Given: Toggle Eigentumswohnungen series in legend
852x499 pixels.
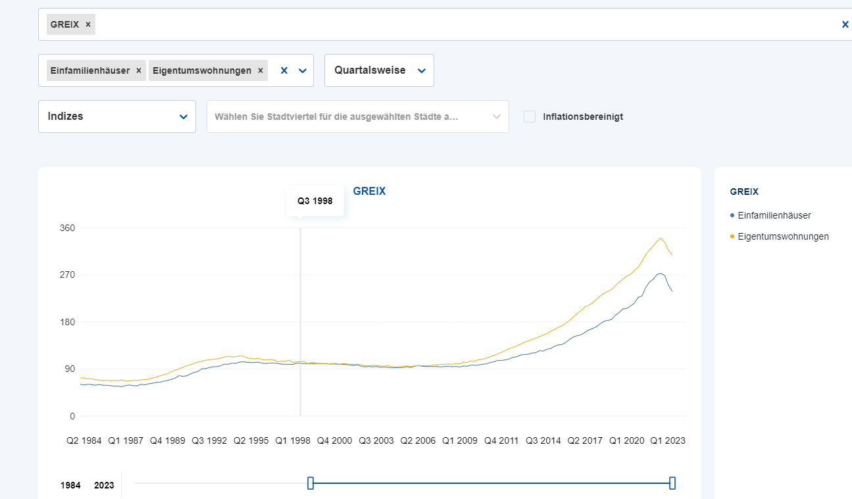Looking at the screenshot, I should 783,236.
